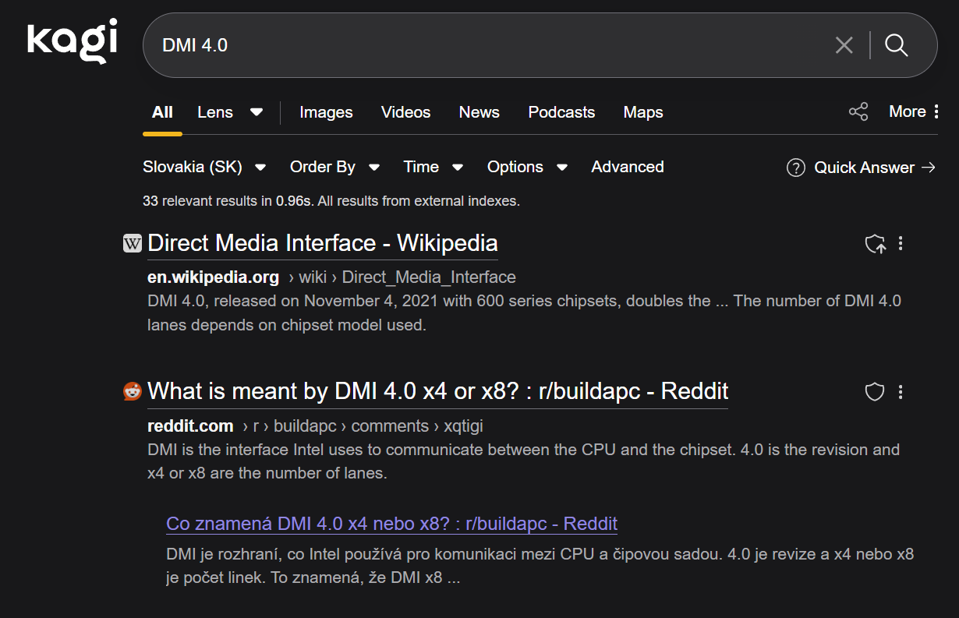Clear the search query with X icon

(844, 45)
